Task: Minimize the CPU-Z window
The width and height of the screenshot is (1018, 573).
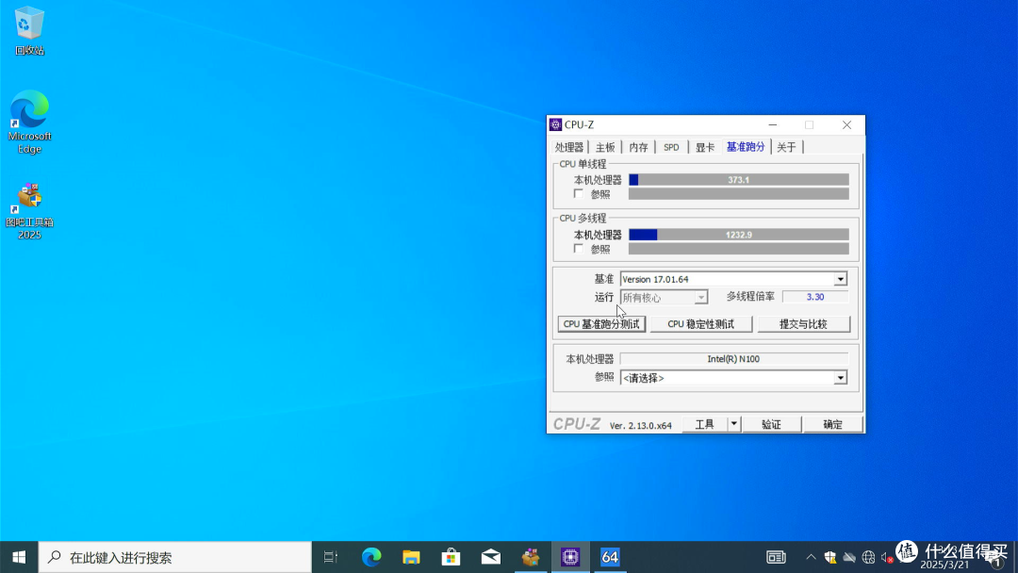Action: (x=773, y=124)
